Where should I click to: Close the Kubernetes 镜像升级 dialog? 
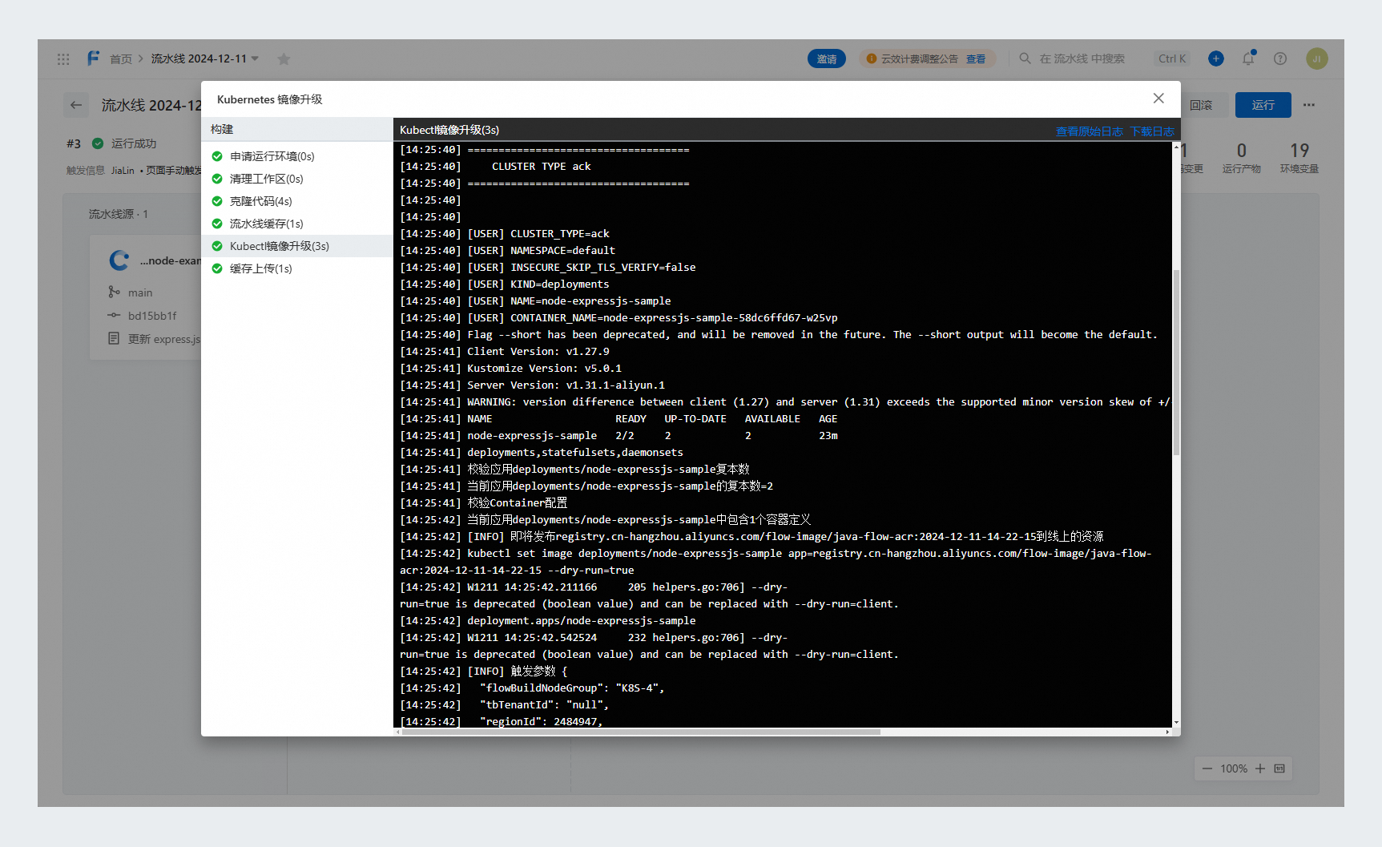point(1158,98)
